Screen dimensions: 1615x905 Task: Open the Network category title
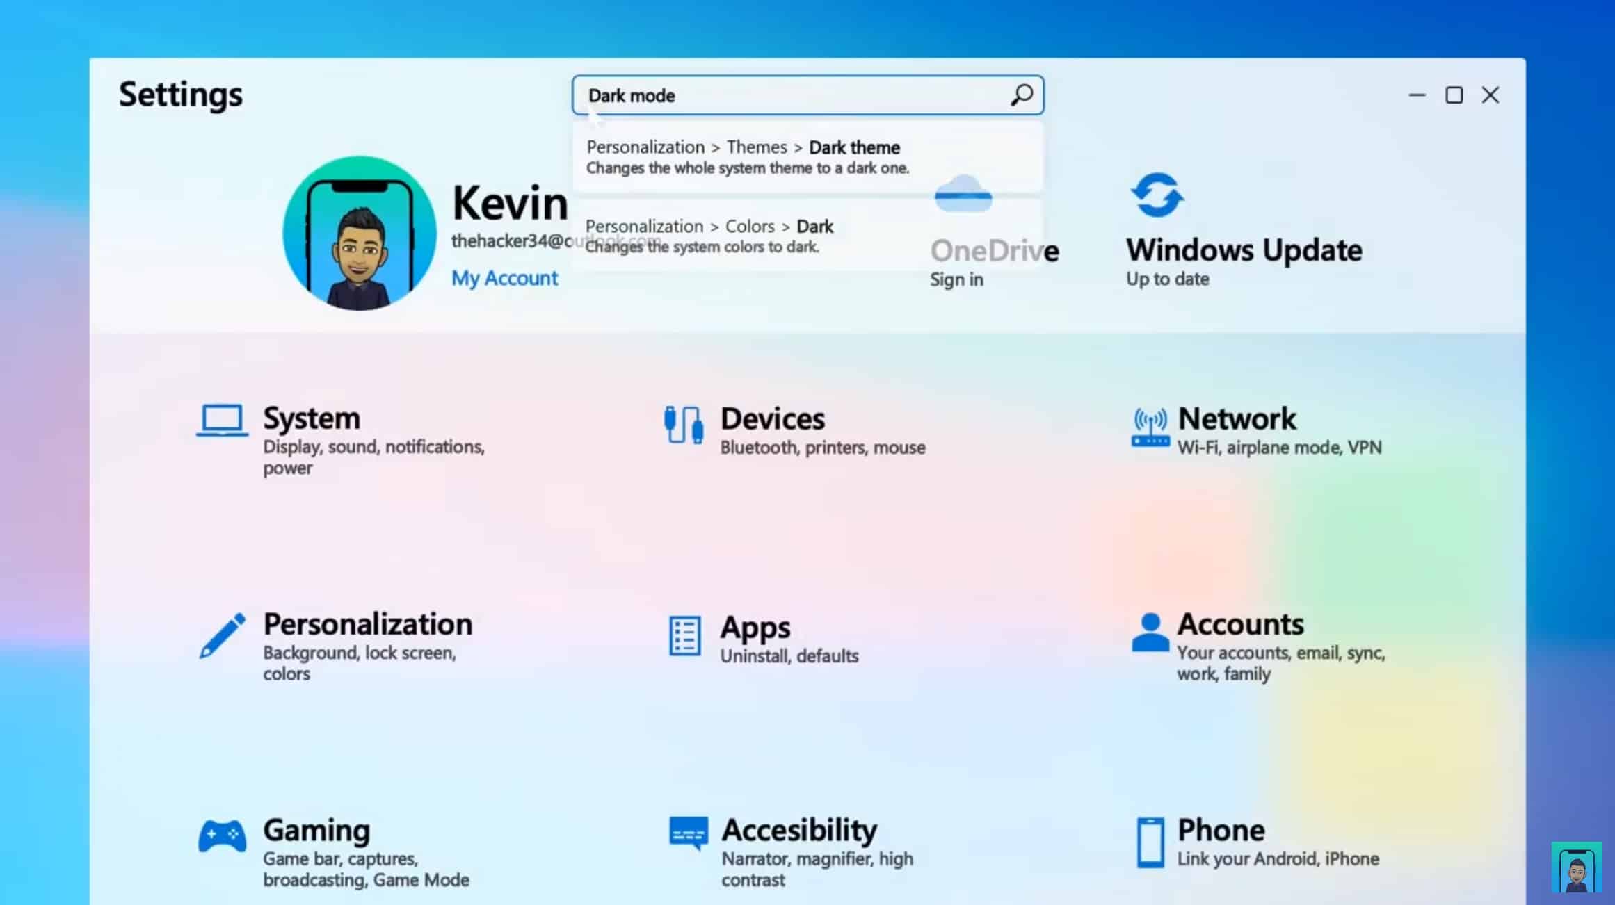[1237, 419]
